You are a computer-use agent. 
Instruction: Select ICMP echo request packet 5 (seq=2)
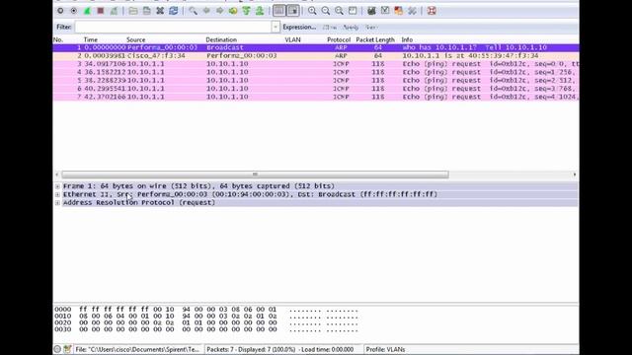coord(316,81)
